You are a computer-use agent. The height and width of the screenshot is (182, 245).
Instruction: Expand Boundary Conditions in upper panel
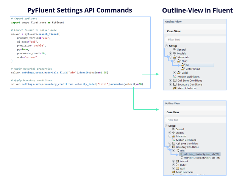(170, 84)
